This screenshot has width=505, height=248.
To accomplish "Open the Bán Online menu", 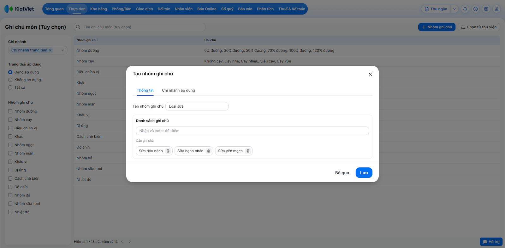I will pos(207,9).
